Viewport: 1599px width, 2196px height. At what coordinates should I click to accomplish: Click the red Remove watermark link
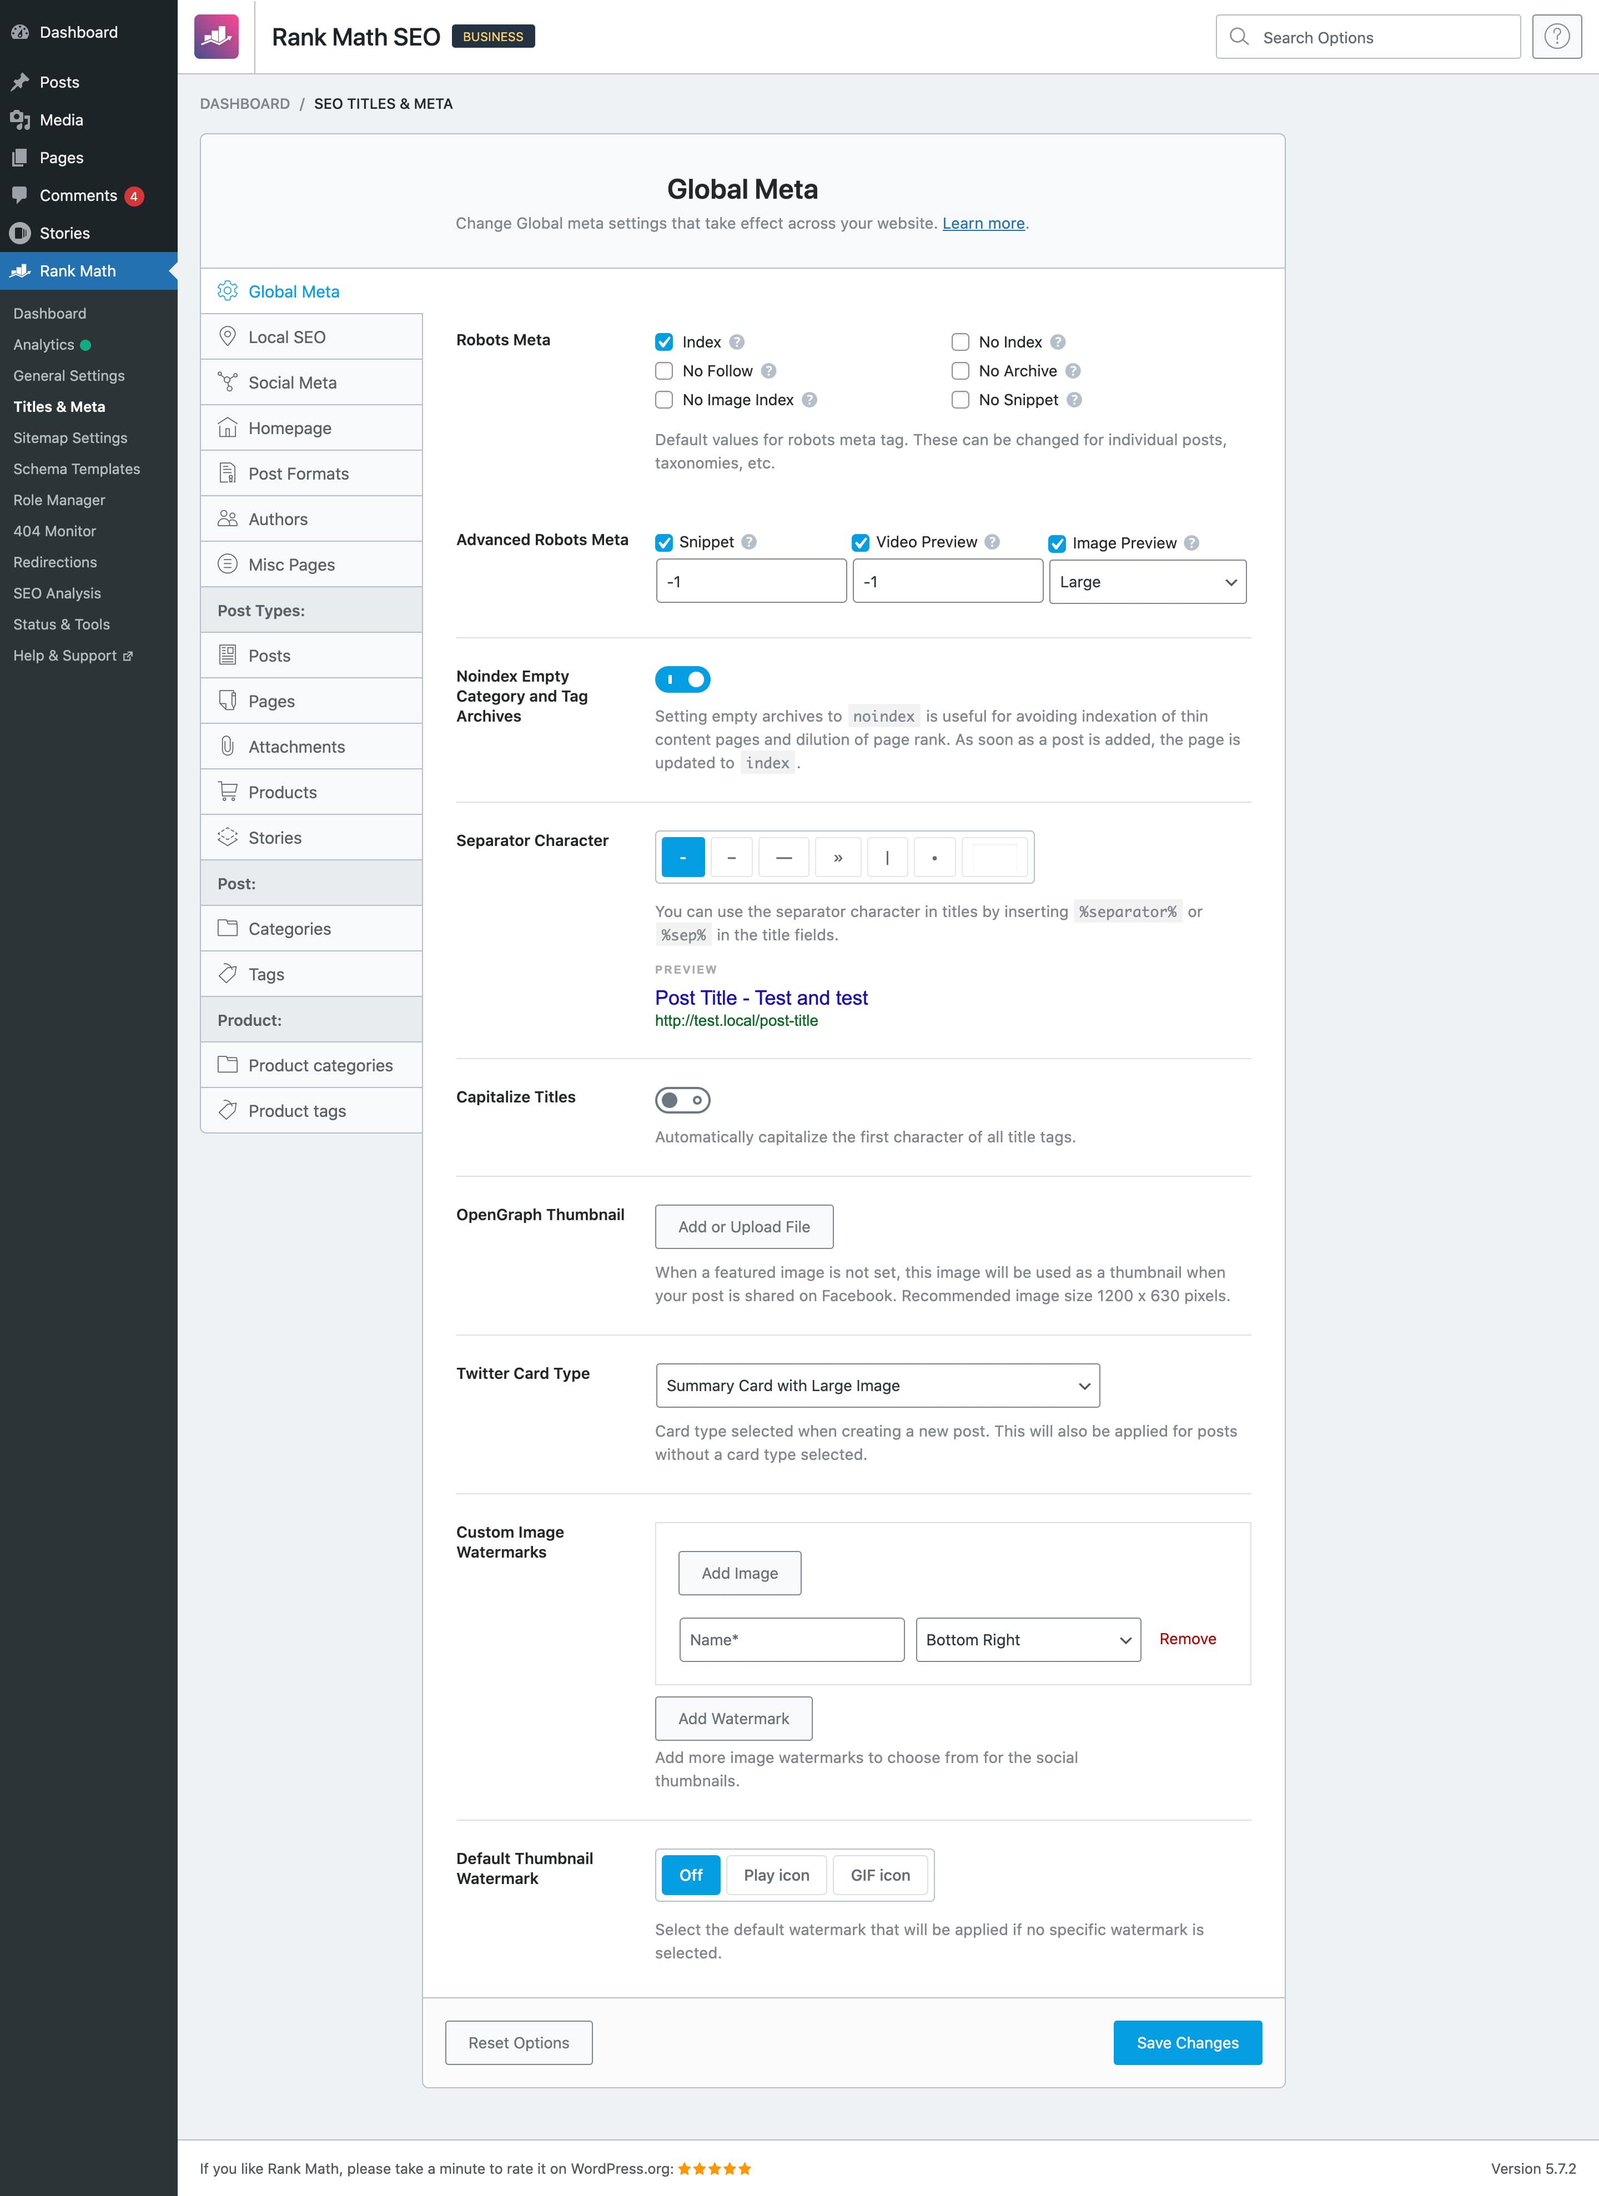[x=1188, y=1638]
